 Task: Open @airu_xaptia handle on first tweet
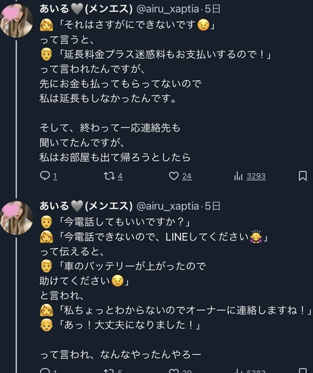point(168,9)
